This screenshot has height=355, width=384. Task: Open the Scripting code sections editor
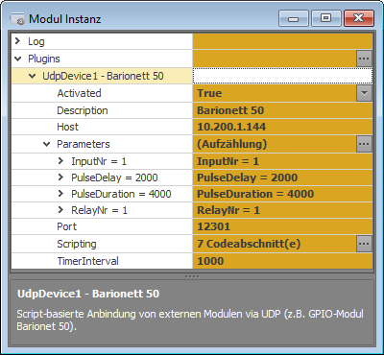click(x=364, y=244)
